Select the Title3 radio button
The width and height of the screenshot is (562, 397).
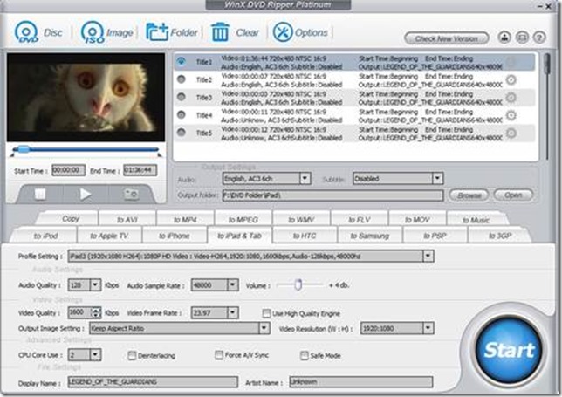coord(182,97)
